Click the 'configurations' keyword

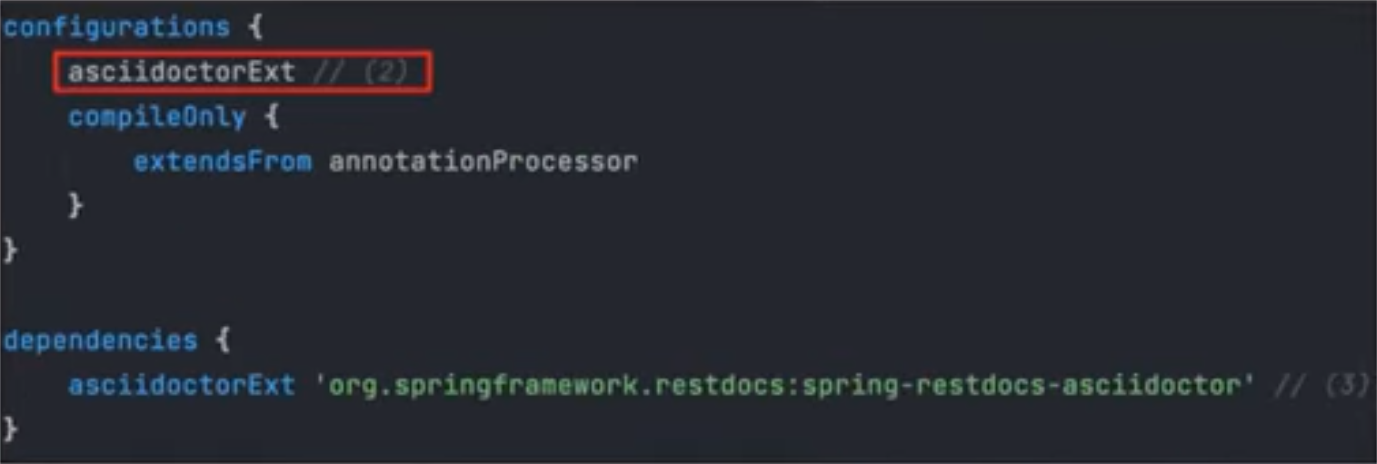click(116, 27)
